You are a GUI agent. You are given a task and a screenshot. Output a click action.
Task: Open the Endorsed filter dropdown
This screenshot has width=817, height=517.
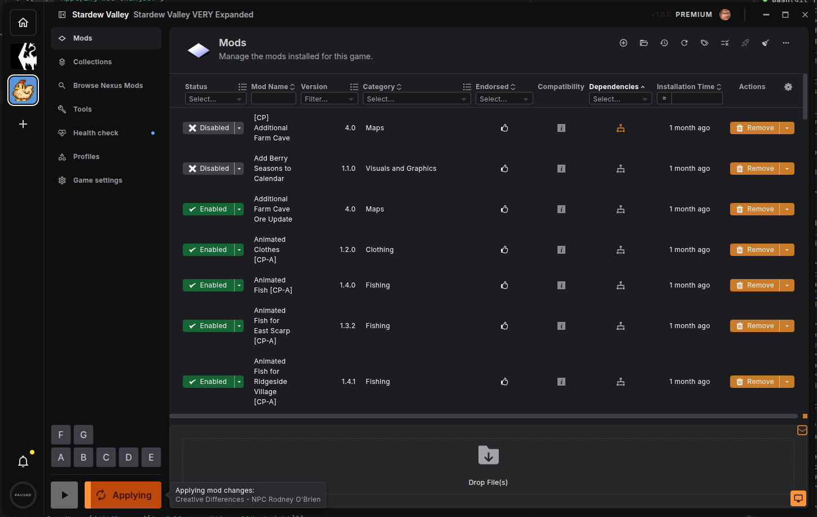[x=504, y=99]
